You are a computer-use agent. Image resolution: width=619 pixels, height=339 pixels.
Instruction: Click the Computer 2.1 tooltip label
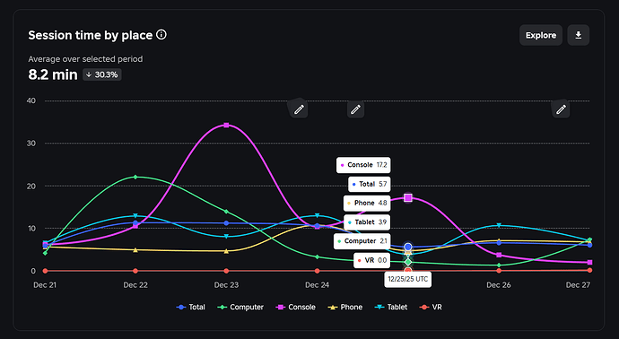pyautogui.click(x=362, y=241)
